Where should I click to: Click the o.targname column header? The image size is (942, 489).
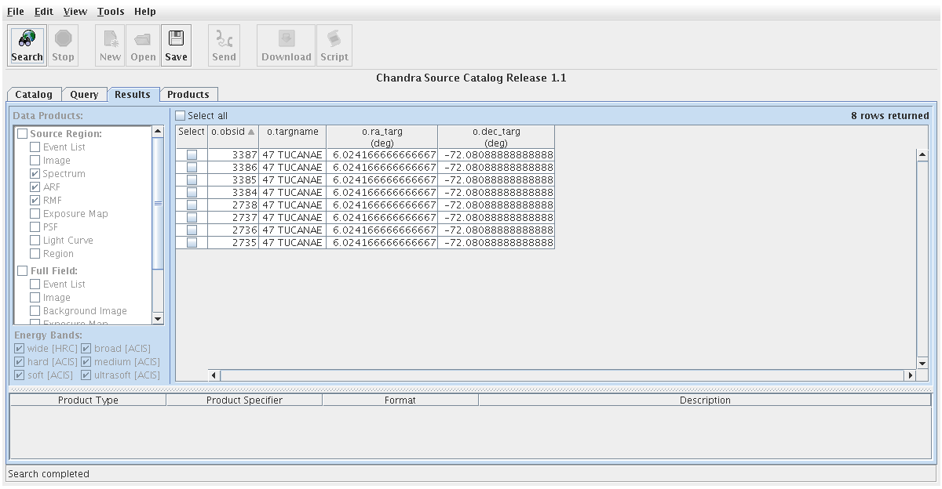click(293, 132)
